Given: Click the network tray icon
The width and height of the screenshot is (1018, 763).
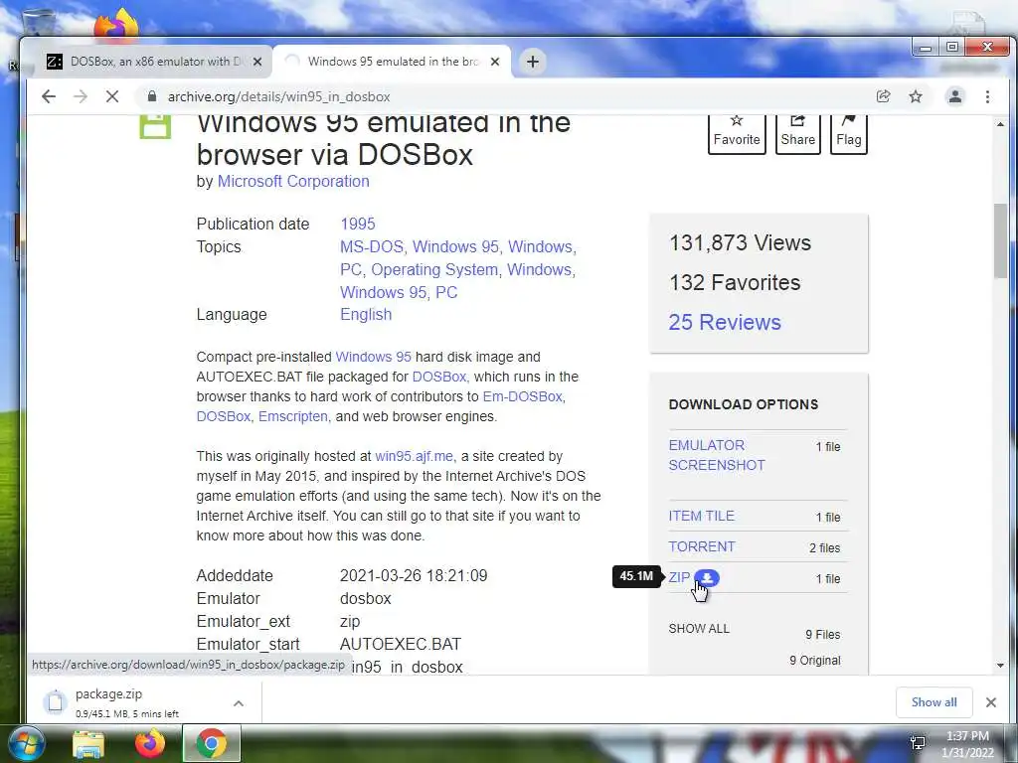Looking at the screenshot, I should (918, 743).
